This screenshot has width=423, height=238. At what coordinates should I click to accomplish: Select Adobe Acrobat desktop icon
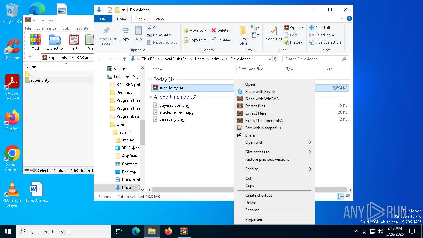coord(12,87)
